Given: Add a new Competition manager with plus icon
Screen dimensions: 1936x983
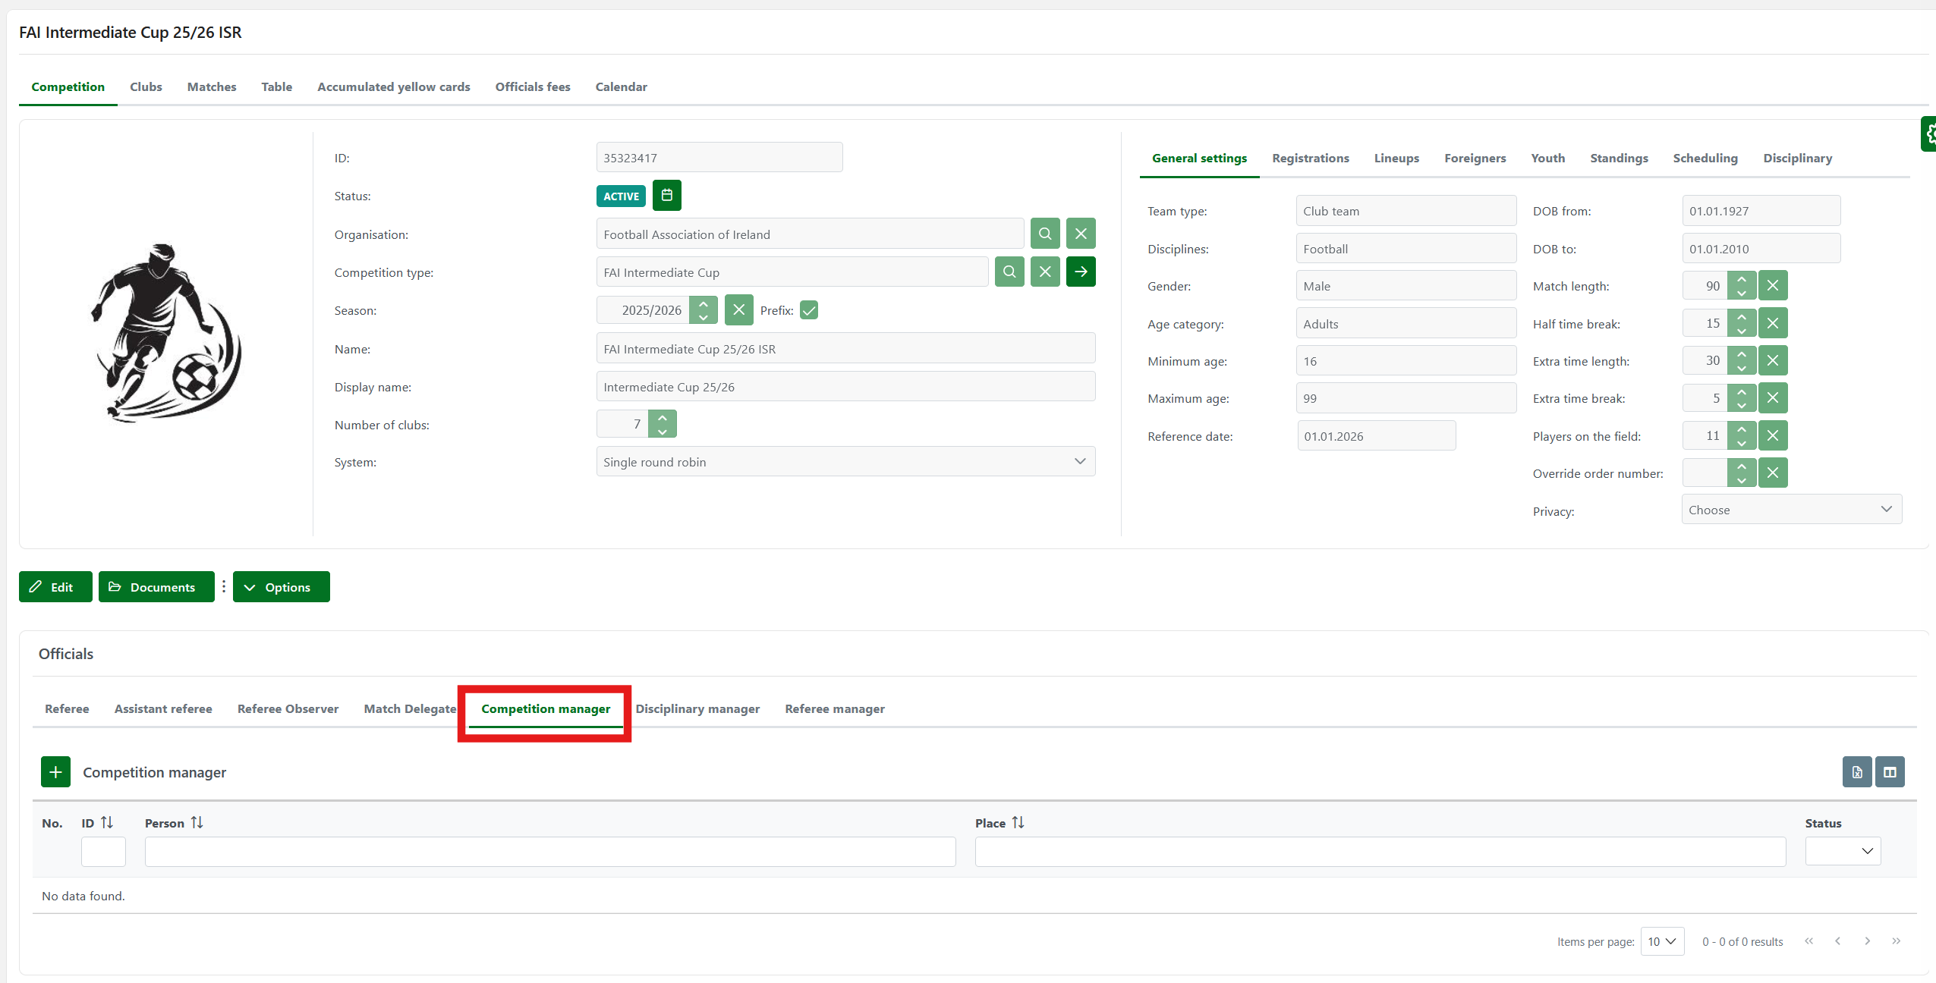Looking at the screenshot, I should [x=55, y=772].
